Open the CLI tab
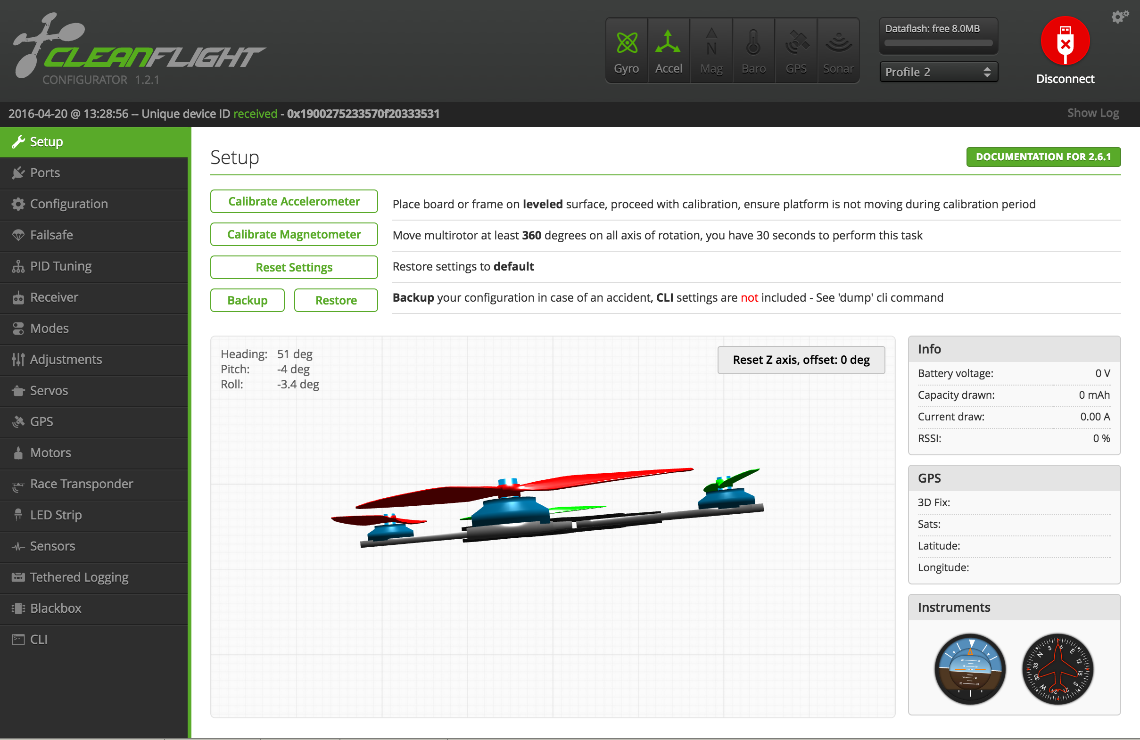 38,640
